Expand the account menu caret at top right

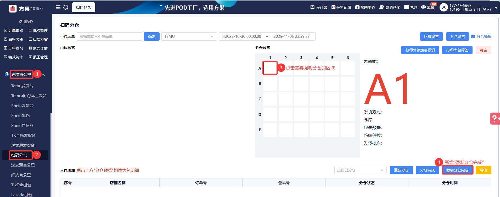(496, 8)
